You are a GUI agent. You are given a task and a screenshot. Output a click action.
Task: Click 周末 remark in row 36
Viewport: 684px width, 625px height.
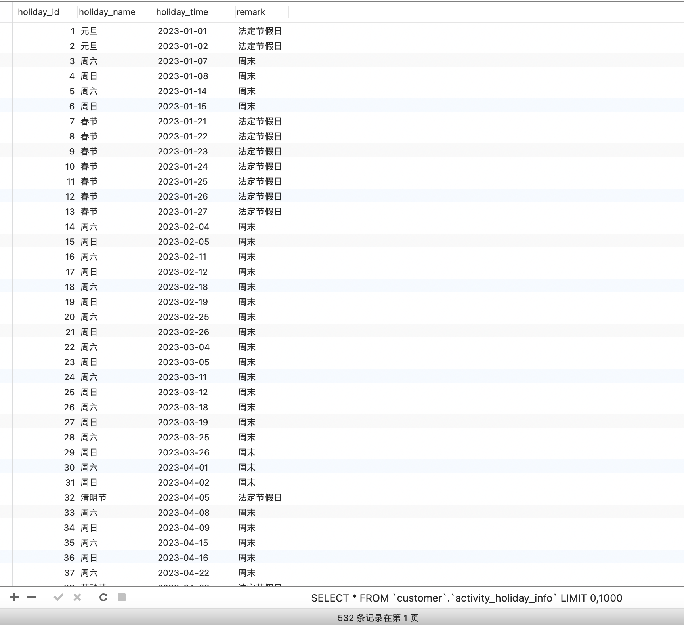click(246, 558)
